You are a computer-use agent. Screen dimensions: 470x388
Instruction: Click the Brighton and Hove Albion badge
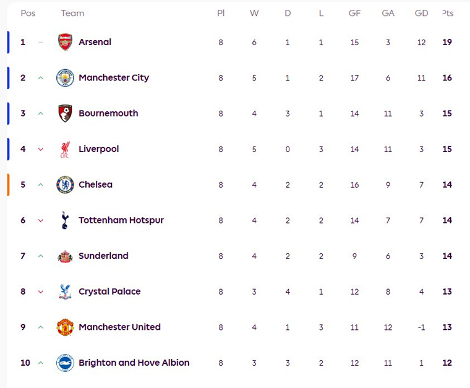coord(65,363)
